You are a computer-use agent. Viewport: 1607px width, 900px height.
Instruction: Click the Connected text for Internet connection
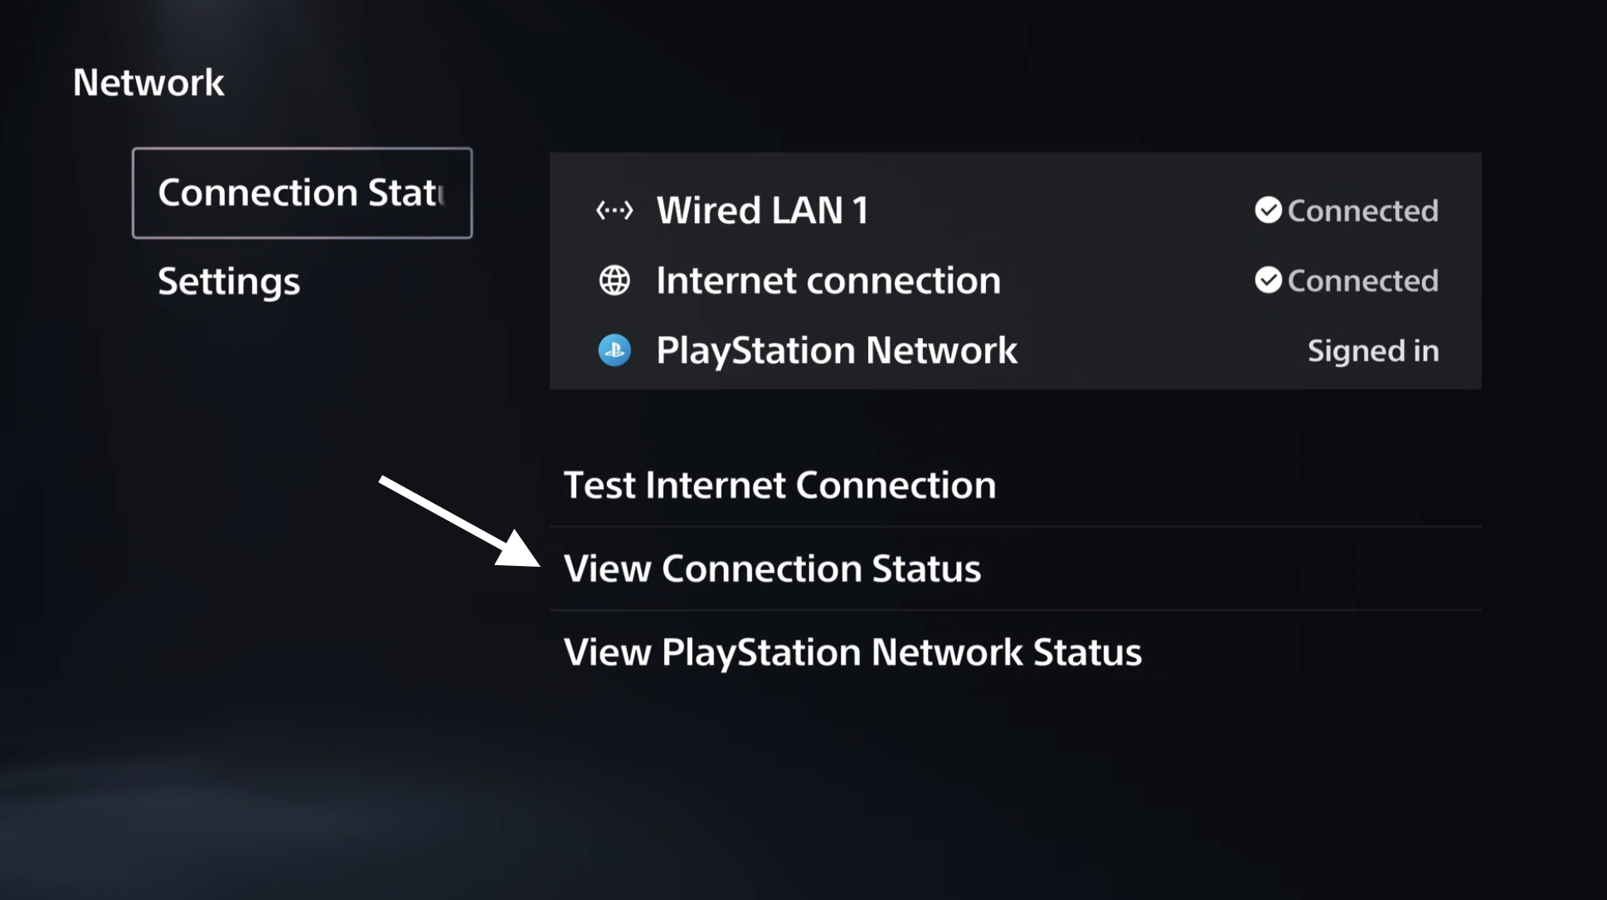pos(1363,282)
